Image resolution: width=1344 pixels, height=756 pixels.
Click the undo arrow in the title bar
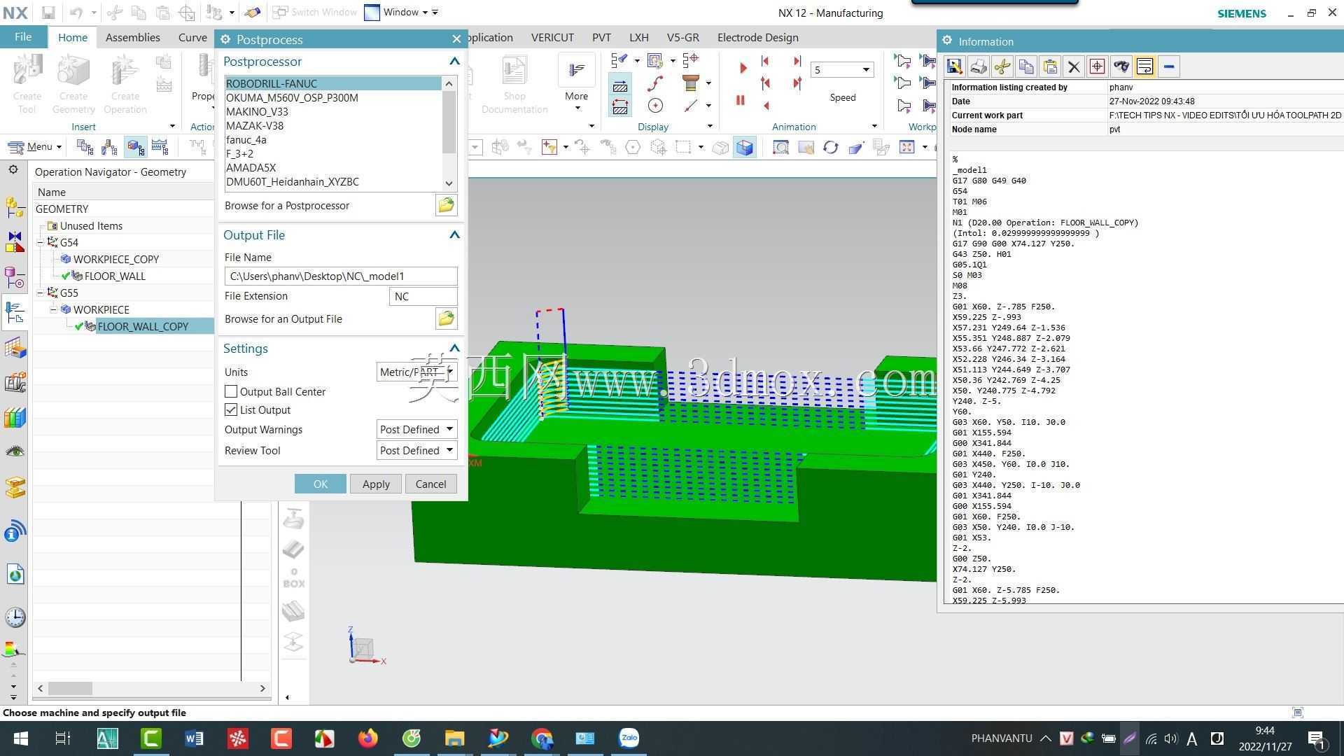coord(76,13)
